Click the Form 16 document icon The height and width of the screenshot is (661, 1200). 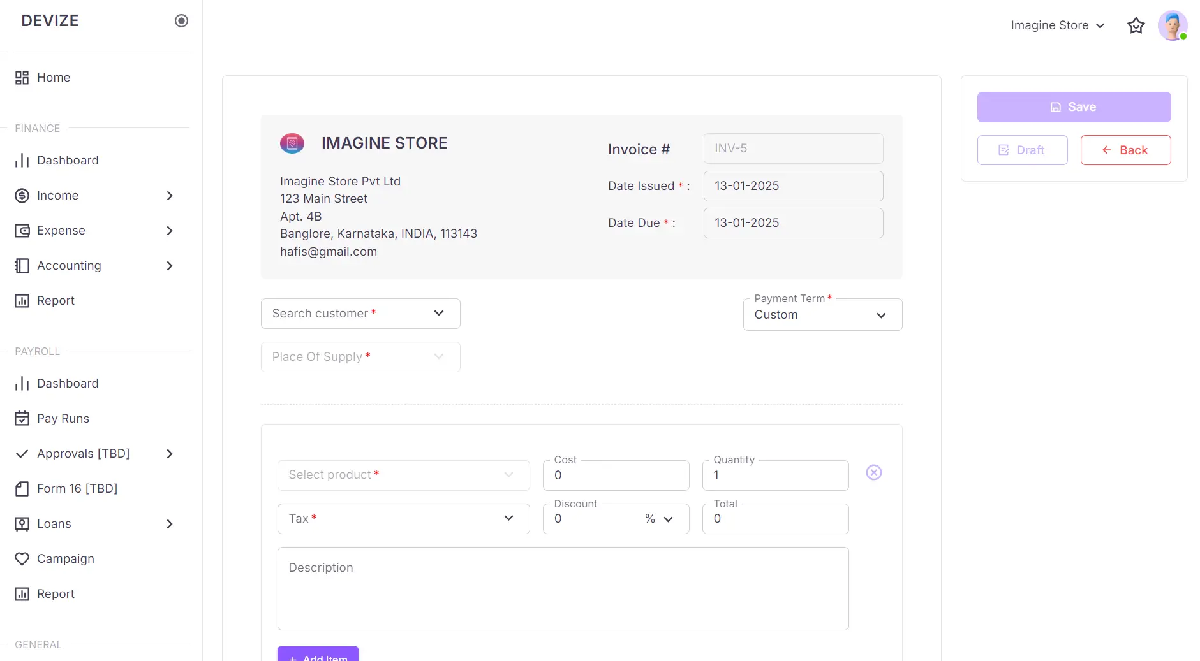click(22, 489)
